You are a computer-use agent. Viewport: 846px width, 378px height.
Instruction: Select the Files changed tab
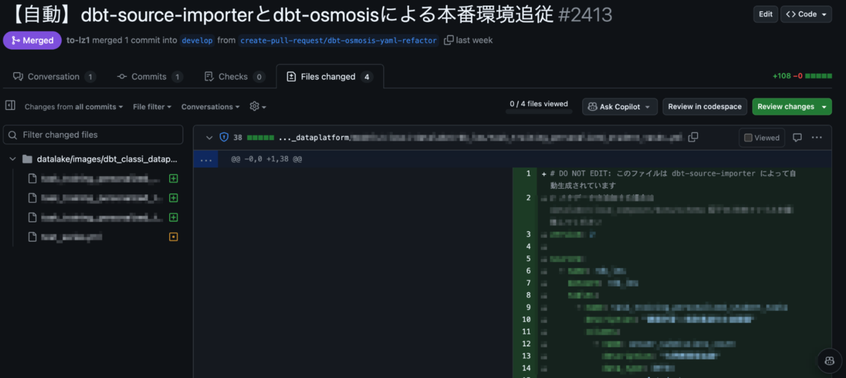point(330,77)
